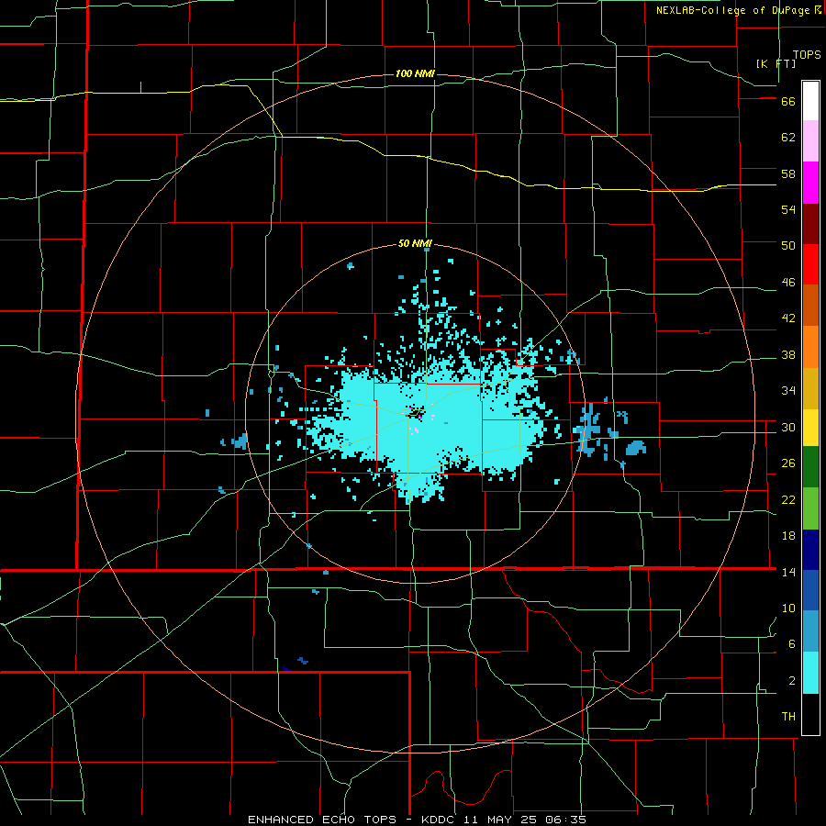Image resolution: width=826 pixels, height=826 pixels.
Task: Click the '62' legend value
Action: pos(788,138)
